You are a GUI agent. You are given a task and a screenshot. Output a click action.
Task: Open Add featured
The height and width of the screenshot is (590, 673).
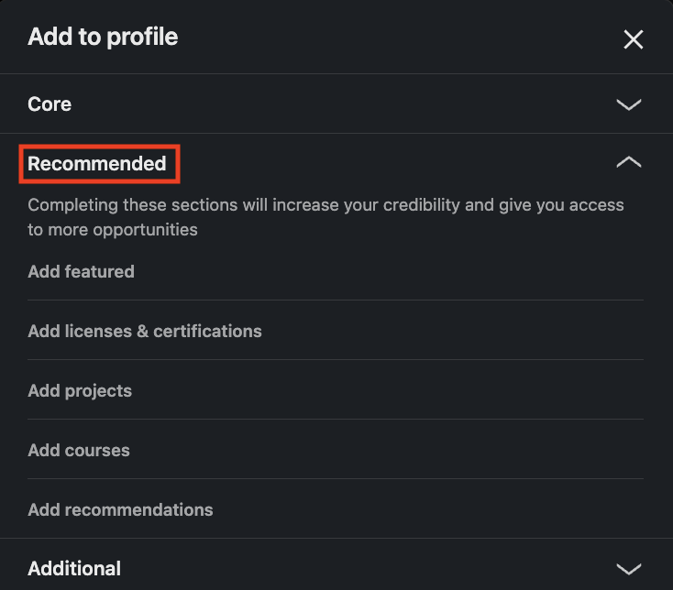coord(336,271)
